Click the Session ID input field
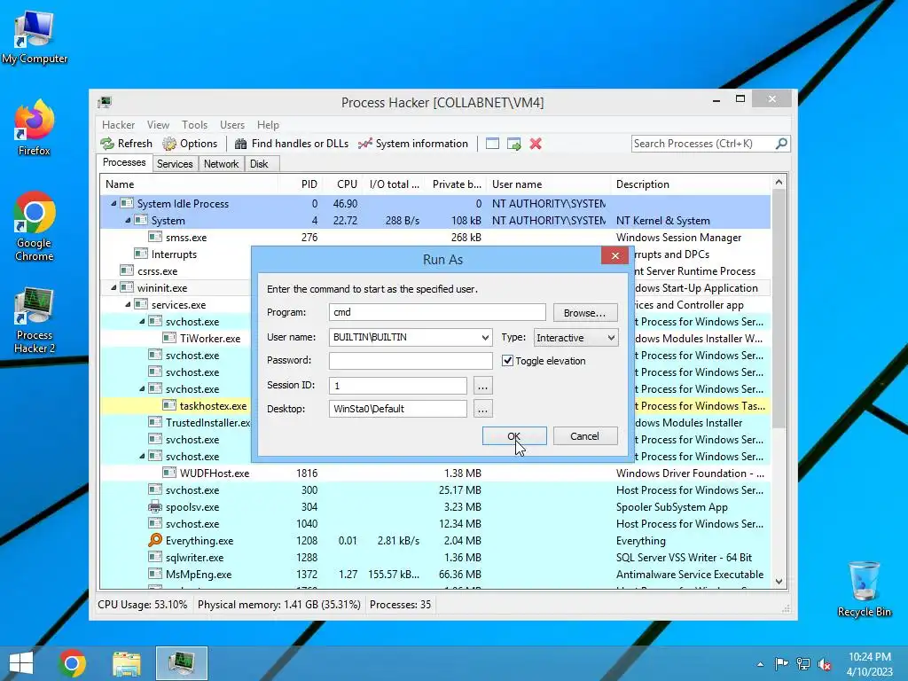The width and height of the screenshot is (908, 681). click(x=398, y=386)
